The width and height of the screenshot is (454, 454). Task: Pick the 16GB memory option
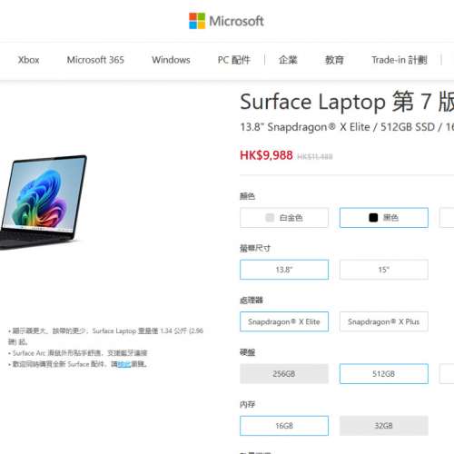tap(284, 426)
